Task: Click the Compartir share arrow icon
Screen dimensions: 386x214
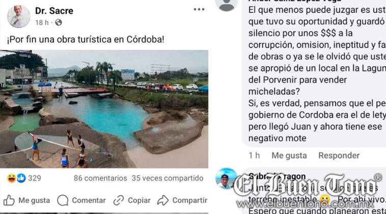Action: click(x=163, y=200)
